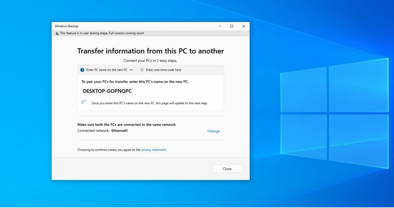
Task: Select step 1 Enter PC name on the new PC
Action: coord(104,70)
